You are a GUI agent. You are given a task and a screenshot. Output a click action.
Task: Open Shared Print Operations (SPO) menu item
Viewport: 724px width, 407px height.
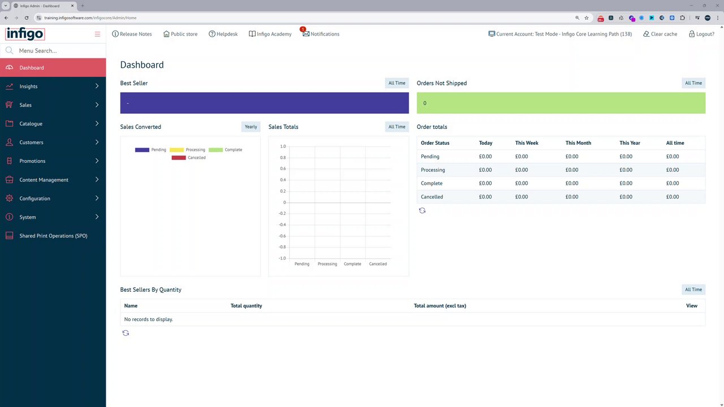click(53, 236)
